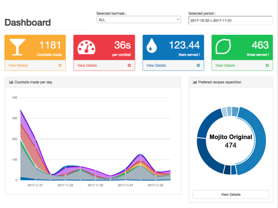Click the speedometer gauge icon
This screenshot has width=278, height=208.
(86, 47)
